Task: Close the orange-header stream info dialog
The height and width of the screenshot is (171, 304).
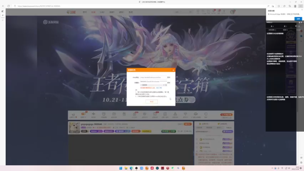Action: tap(173, 70)
